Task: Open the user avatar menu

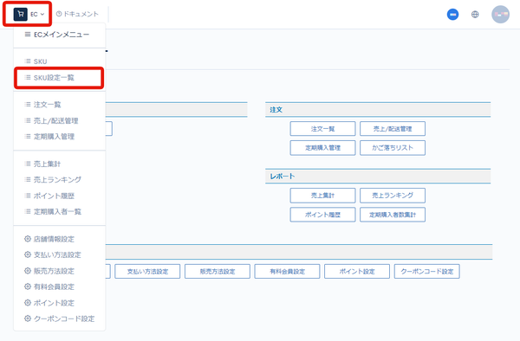Action: point(500,14)
